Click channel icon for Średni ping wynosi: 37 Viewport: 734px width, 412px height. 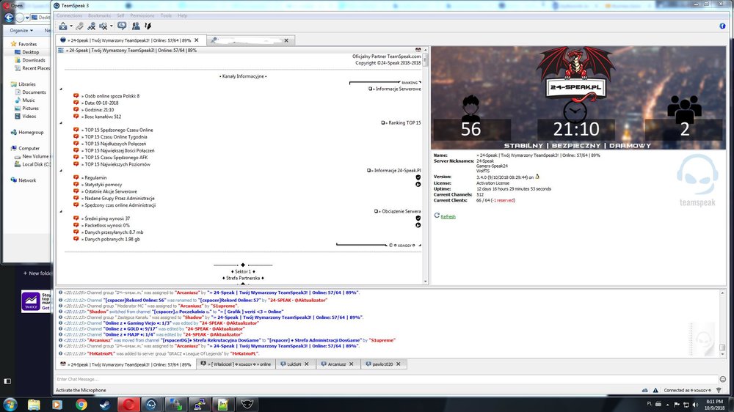coord(76,218)
